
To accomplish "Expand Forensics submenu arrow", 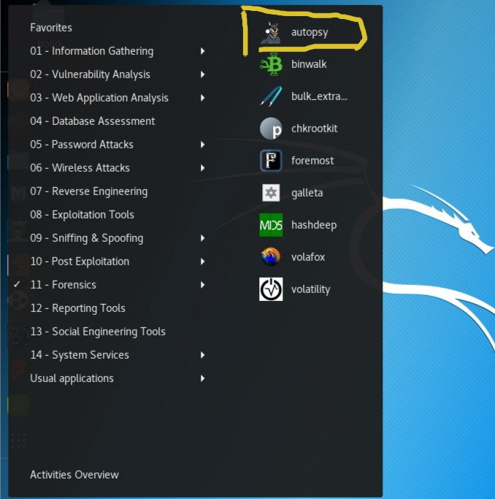I will pos(202,285).
